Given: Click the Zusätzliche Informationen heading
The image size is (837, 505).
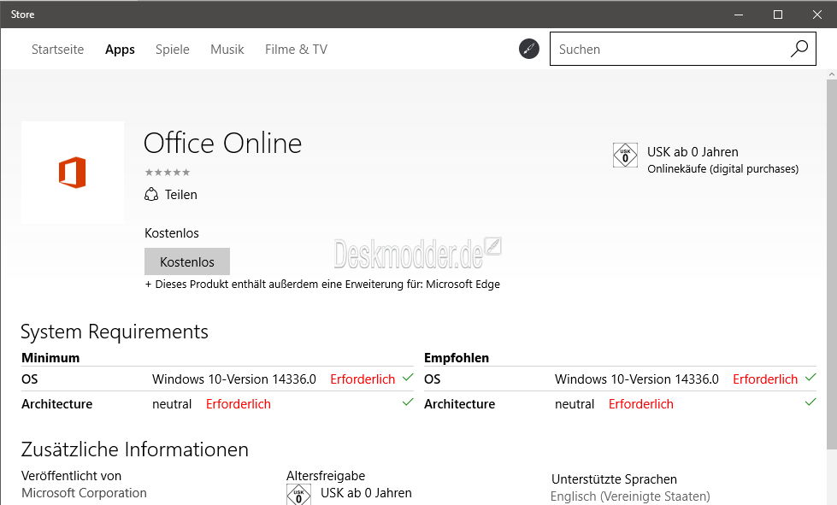Looking at the screenshot, I should 134,449.
